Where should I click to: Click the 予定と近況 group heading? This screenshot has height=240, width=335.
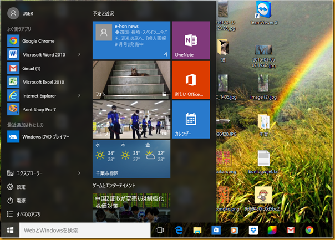103,14
